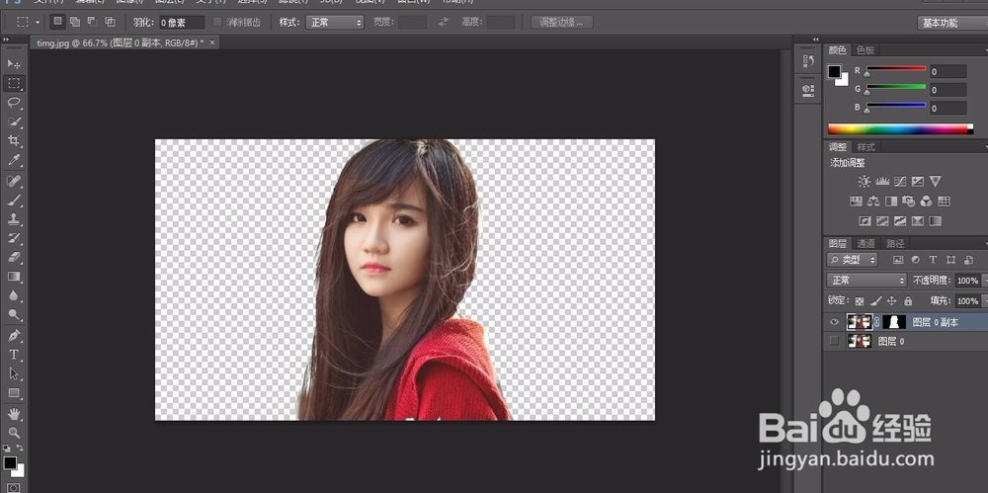Toggle lock all for layer
The image size is (988, 493).
(x=908, y=301)
